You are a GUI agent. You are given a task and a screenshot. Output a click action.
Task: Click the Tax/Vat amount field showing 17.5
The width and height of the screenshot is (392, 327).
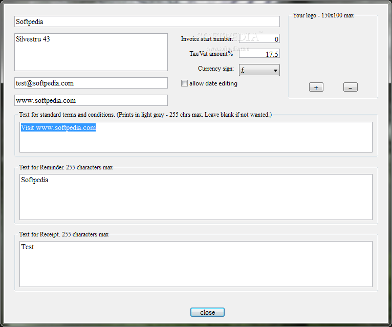pyautogui.click(x=259, y=54)
